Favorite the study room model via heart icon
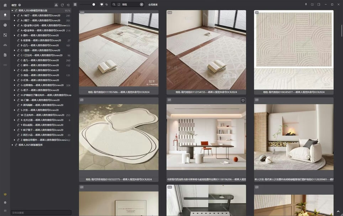Image resolution: width=343 pixels, height=216 pixels. 243,101
